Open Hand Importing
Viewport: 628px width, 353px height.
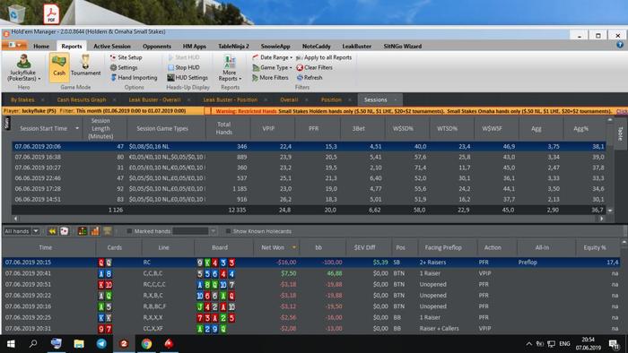coord(134,78)
